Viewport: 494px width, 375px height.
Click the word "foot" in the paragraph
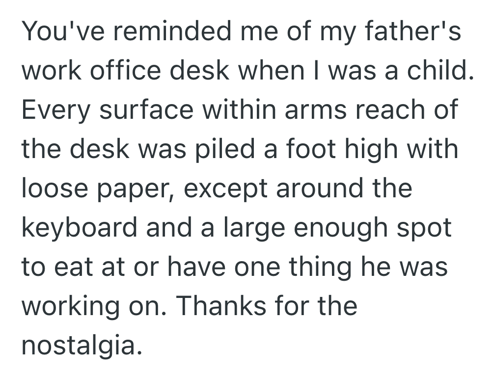311,150
